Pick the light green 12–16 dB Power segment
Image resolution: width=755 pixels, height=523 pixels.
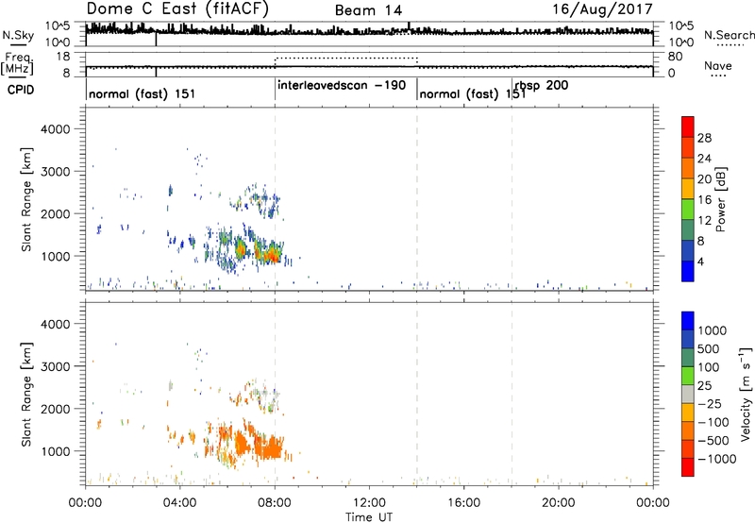coord(688,210)
